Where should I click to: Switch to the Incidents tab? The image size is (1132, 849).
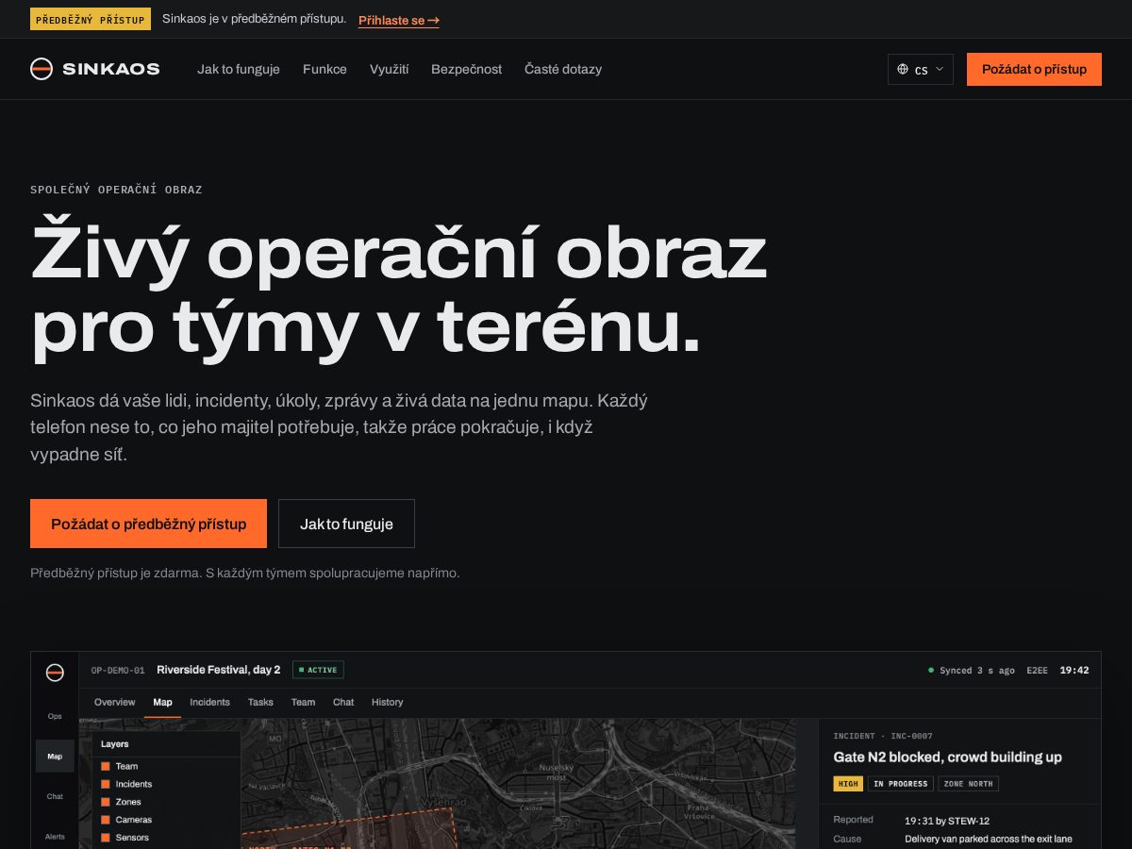coord(209,702)
